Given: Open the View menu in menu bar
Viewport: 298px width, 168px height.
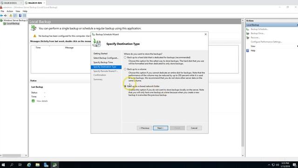Looking at the screenshot, I should click(x=18, y=11).
